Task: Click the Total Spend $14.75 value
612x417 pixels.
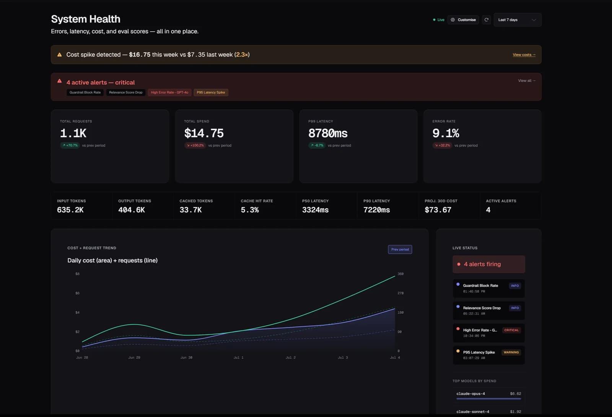Action: 204,133
